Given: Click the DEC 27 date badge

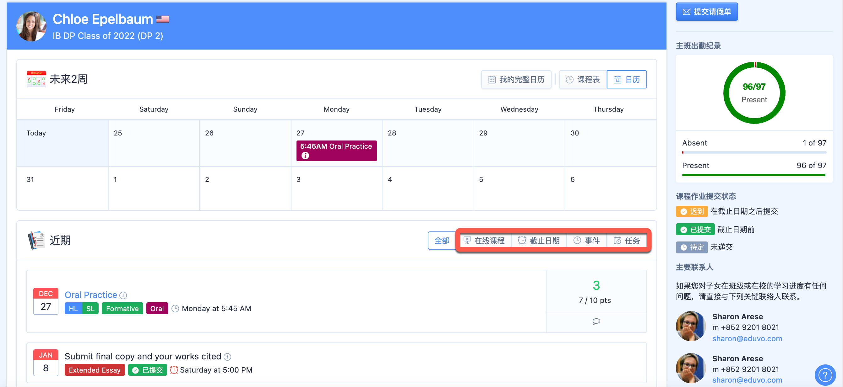Looking at the screenshot, I should point(46,301).
